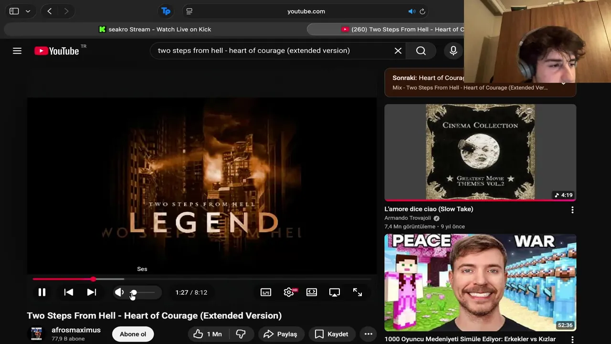
Task: Clear the search box text
Action: 398,51
